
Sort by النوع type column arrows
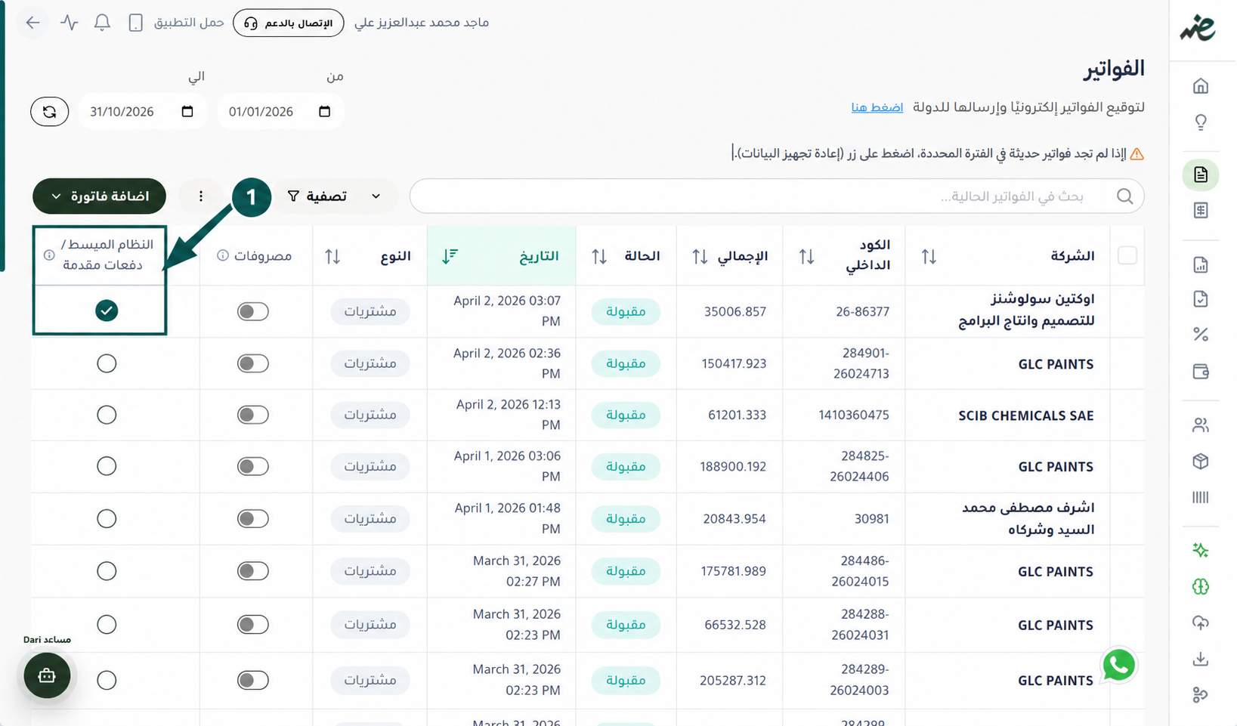[332, 257]
